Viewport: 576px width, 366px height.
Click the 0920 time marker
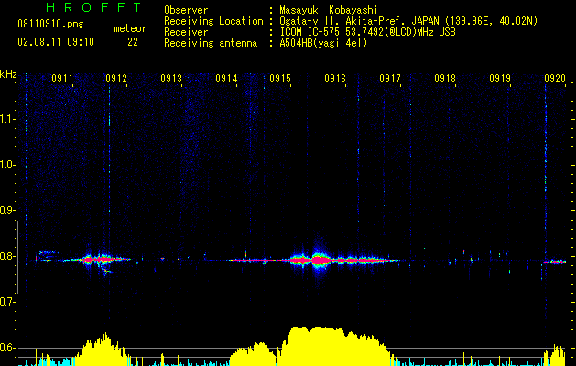coord(555,79)
